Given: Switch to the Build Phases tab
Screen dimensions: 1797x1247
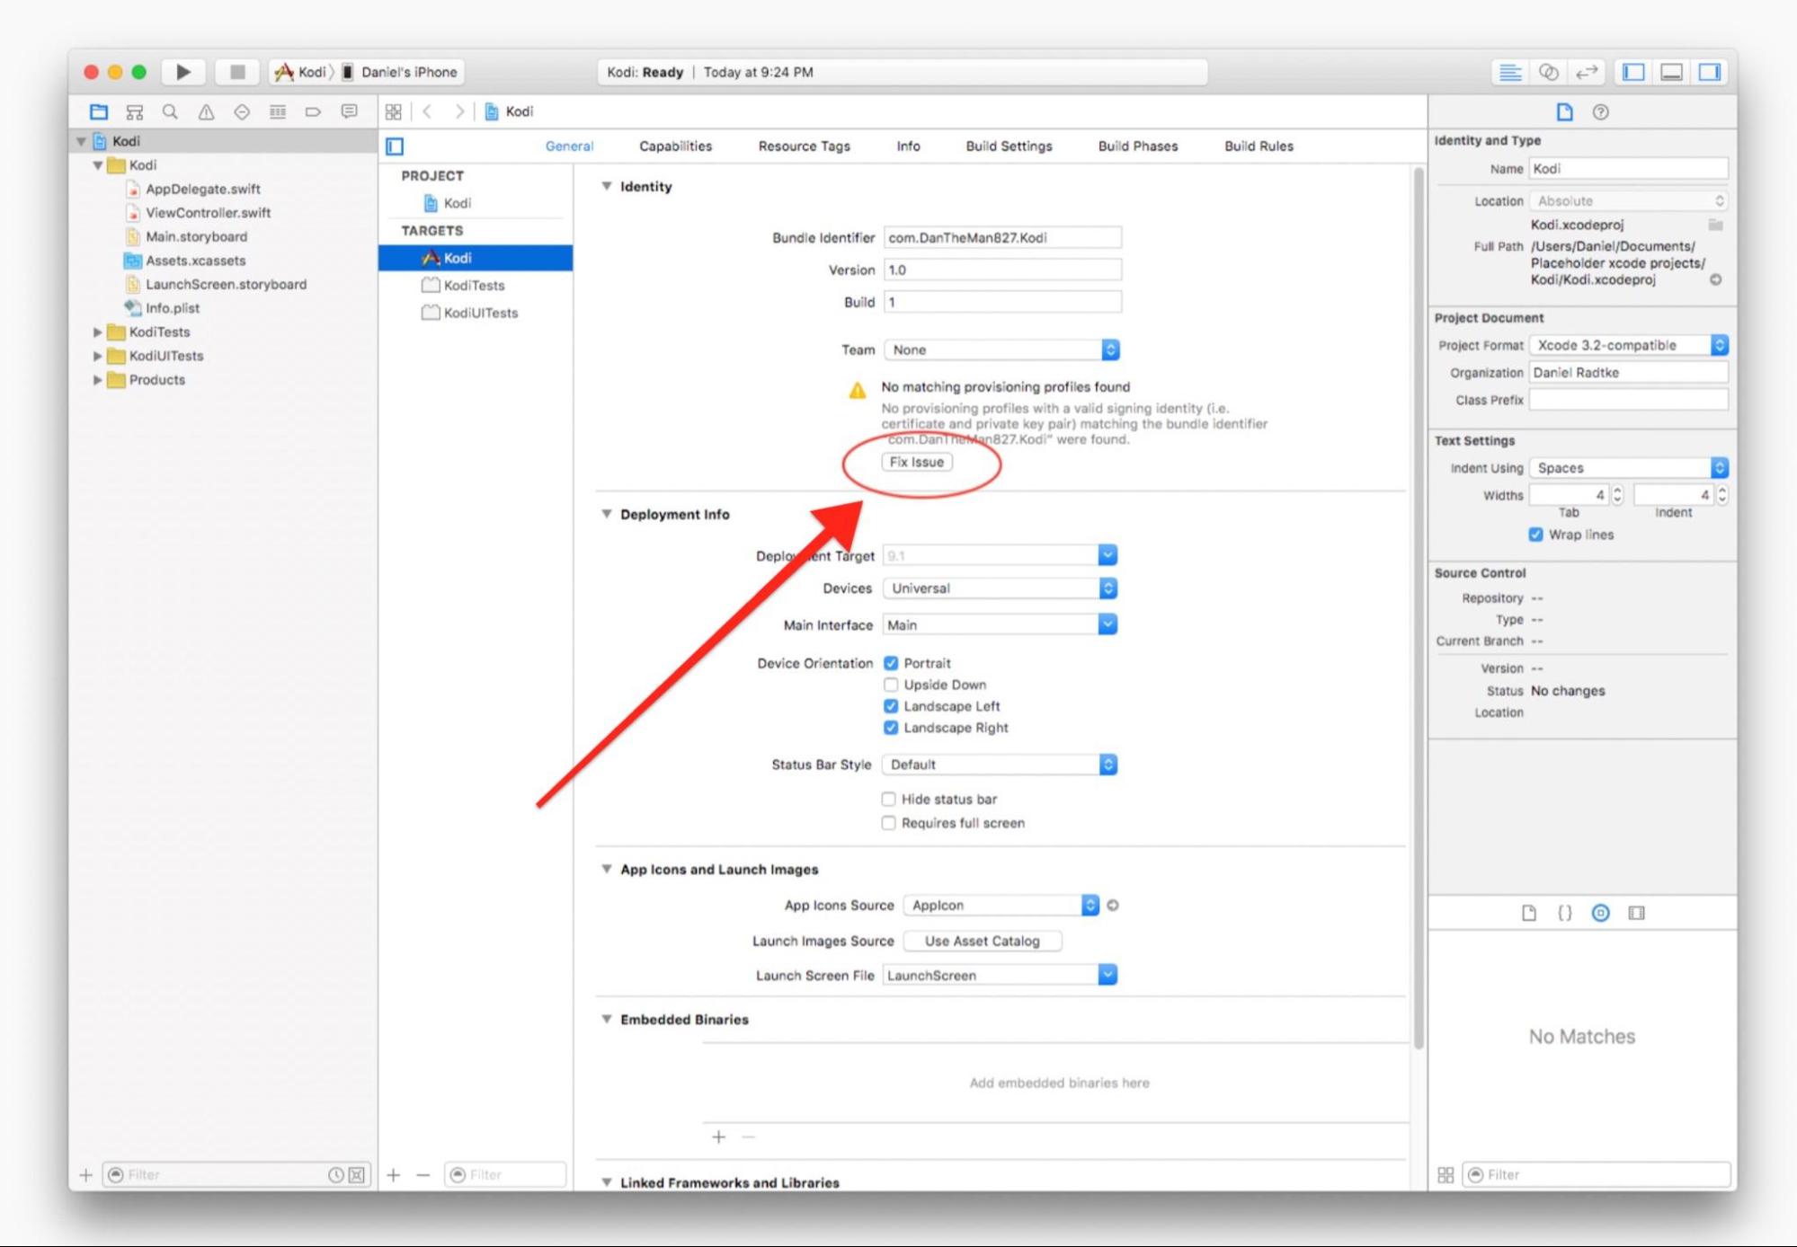Looking at the screenshot, I should click(1137, 146).
